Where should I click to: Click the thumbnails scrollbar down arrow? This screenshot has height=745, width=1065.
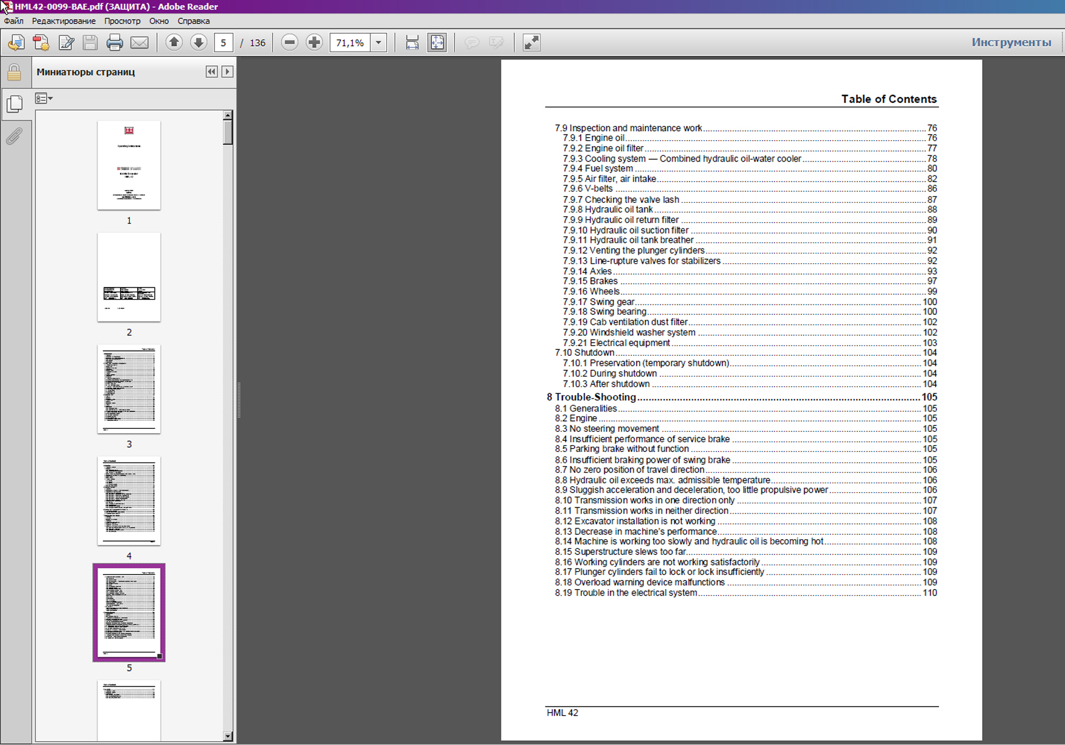(x=228, y=736)
